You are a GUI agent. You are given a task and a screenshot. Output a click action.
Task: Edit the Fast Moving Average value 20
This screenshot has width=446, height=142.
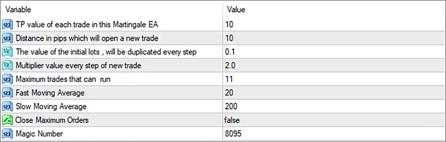333,93
